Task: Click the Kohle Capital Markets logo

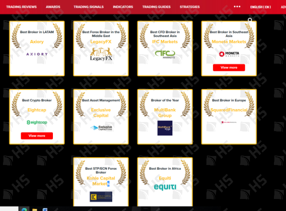Action: (x=101, y=197)
